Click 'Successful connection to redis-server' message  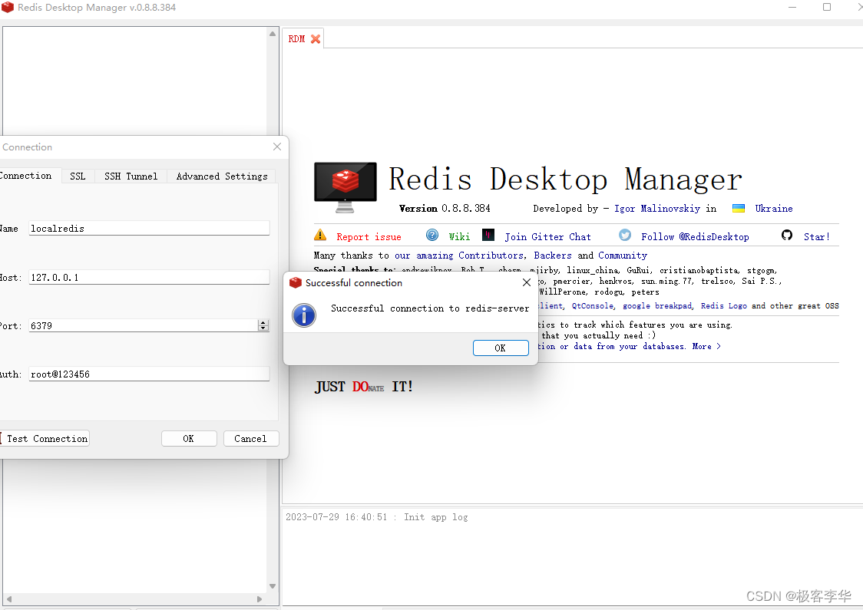click(x=430, y=308)
